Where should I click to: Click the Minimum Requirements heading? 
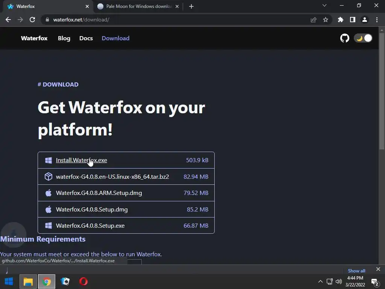[x=43, y=239]
